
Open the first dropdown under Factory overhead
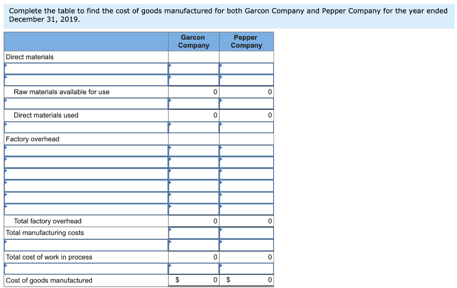(85, 150)
